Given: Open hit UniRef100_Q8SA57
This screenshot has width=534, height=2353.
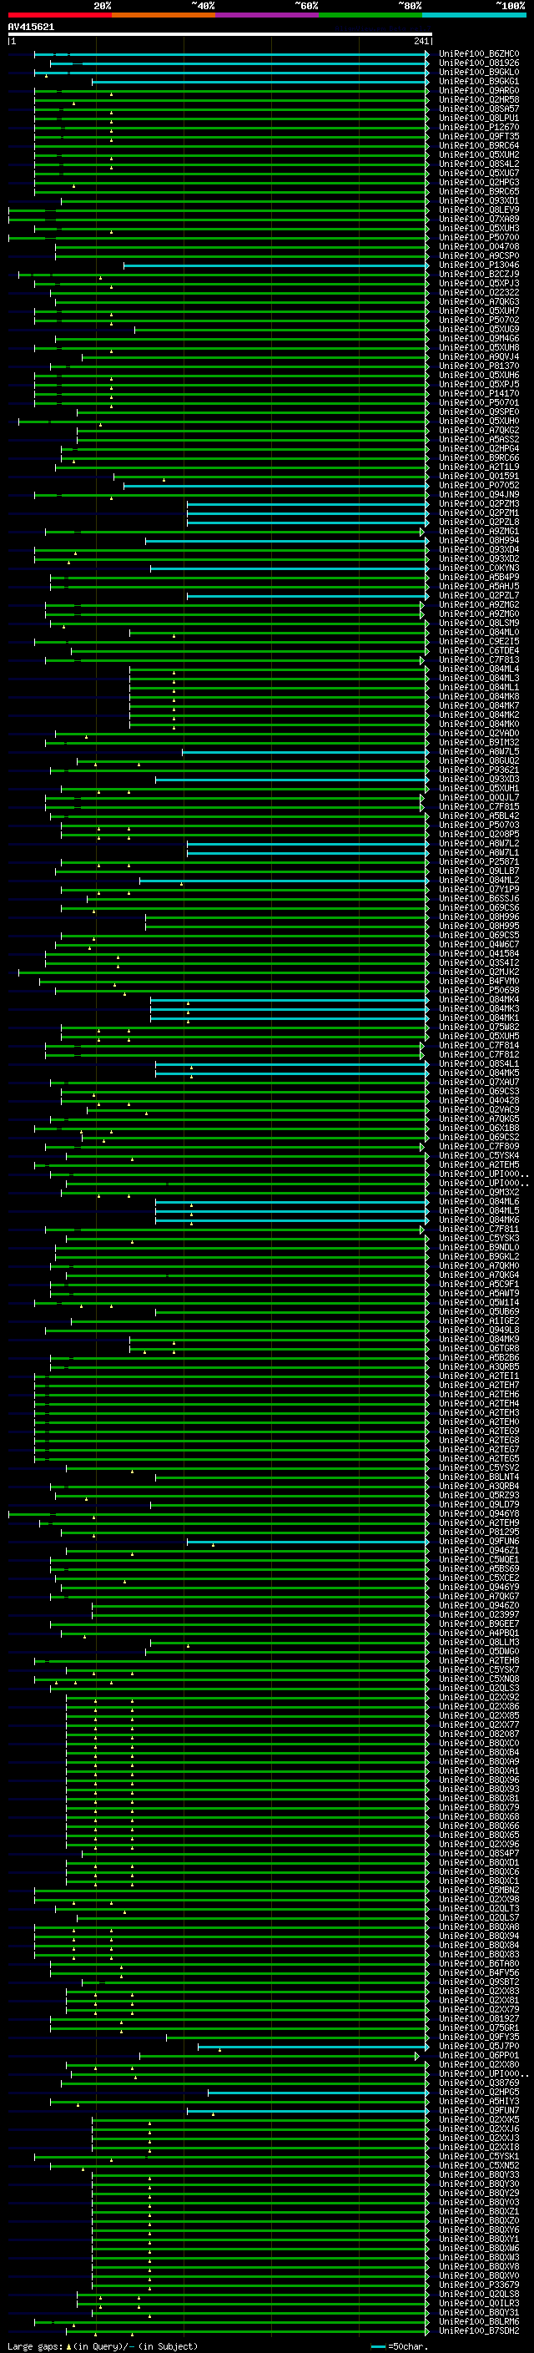Looking at the screenshot, I should [478, 109].
